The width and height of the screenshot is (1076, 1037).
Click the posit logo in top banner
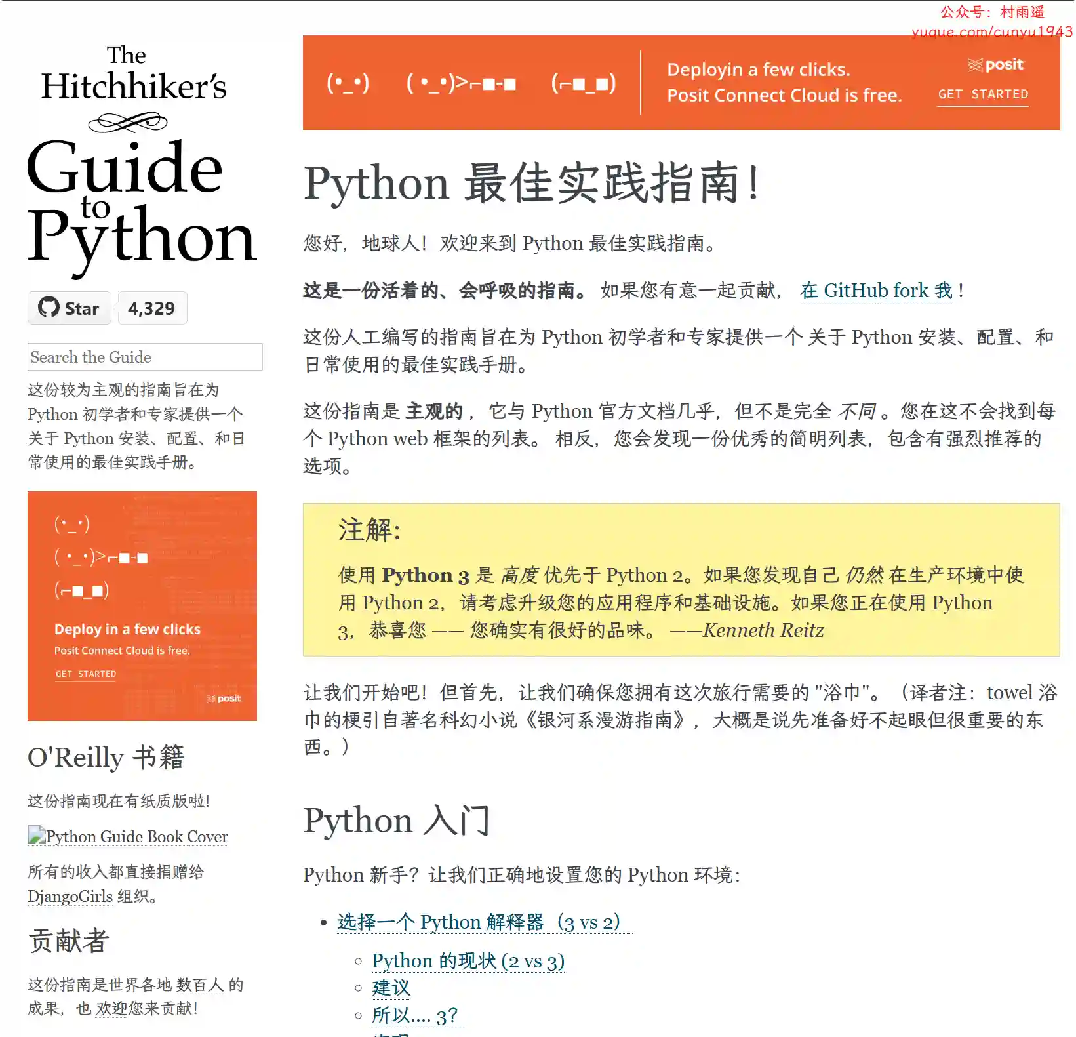(995, 64)
